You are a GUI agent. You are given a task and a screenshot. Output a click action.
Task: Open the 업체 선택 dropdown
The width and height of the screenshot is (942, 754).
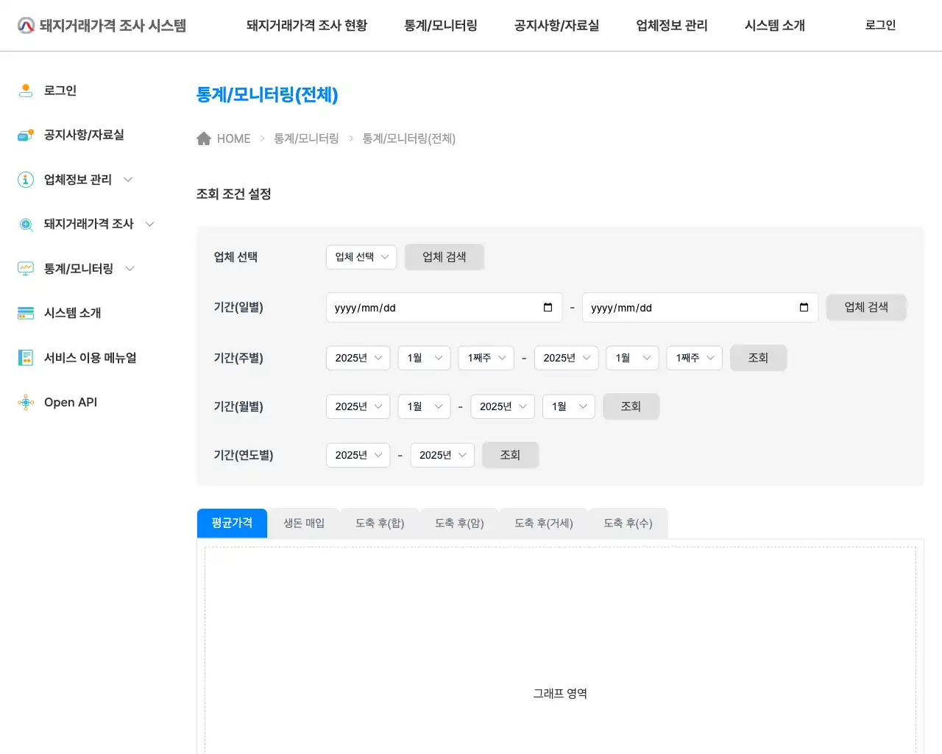click(x=361, y=257)
